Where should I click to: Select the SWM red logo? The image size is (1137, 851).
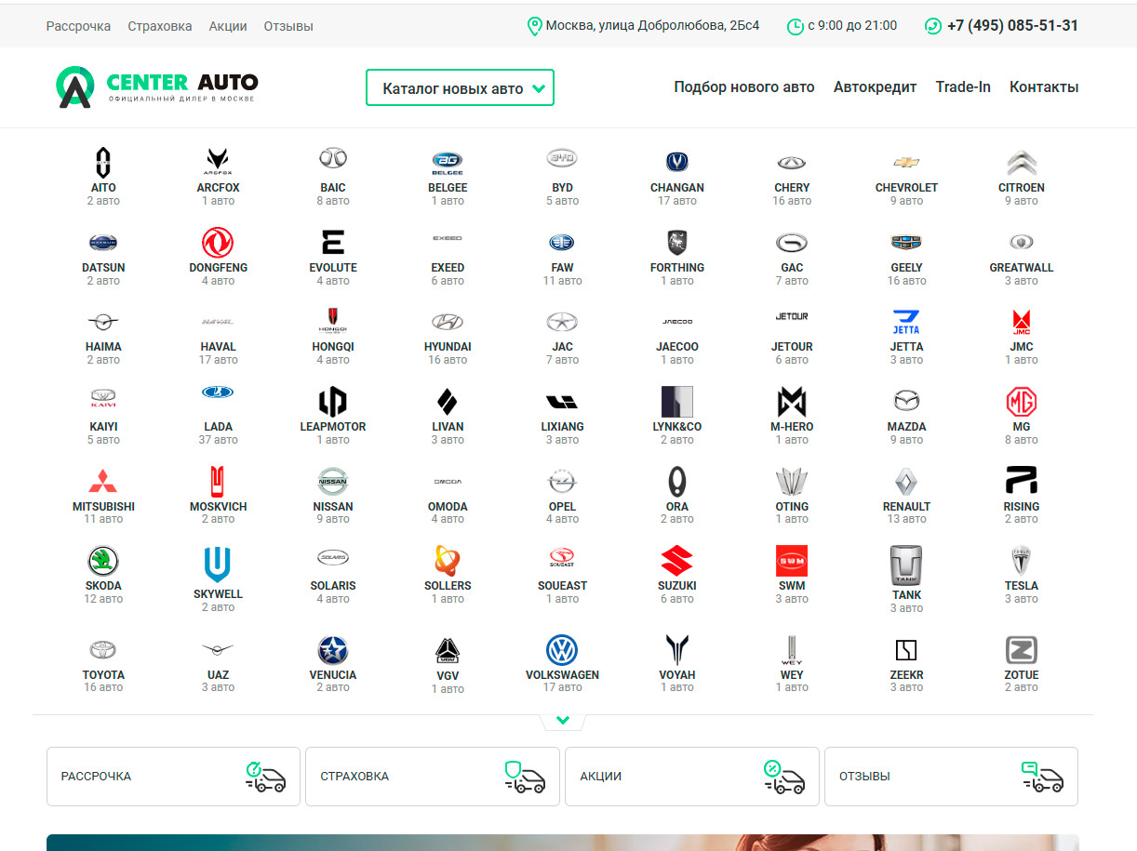(792, 561)
